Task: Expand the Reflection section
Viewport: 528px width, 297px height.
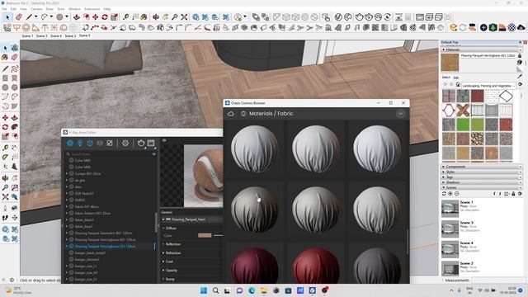Action: click(173, 244)
